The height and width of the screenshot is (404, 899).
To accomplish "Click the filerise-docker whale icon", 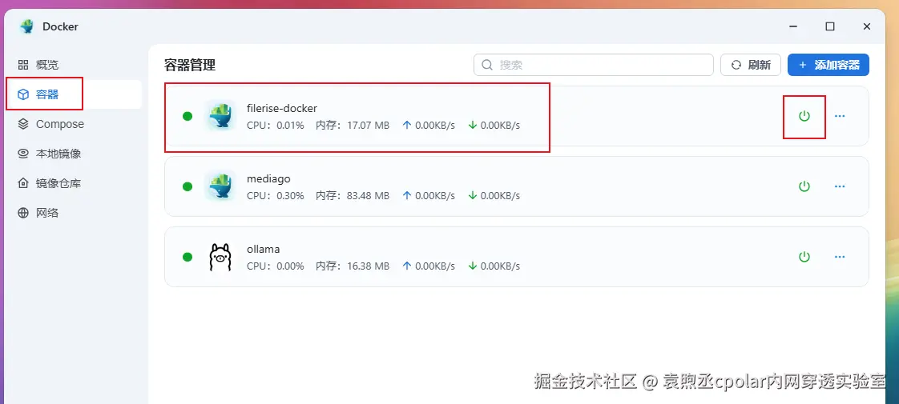I will pyautogui.click(x=220, y=116).
